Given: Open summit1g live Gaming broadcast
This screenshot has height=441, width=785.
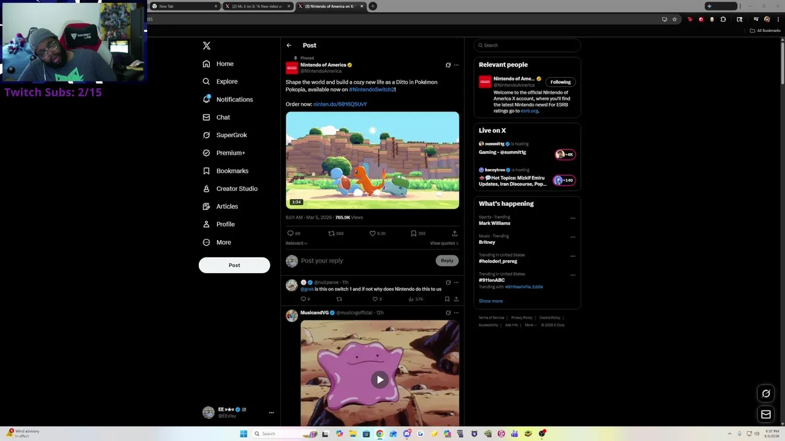Looking at the screenshot, I should [x=527, y=149].
